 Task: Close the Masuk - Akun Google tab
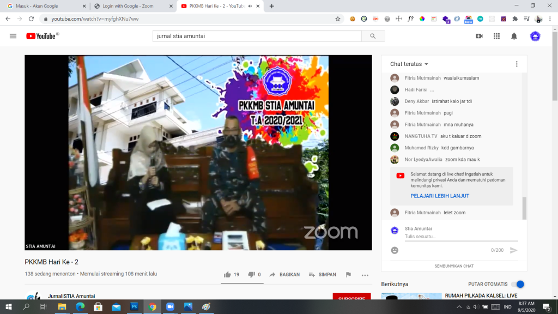[x=84, y=6]
